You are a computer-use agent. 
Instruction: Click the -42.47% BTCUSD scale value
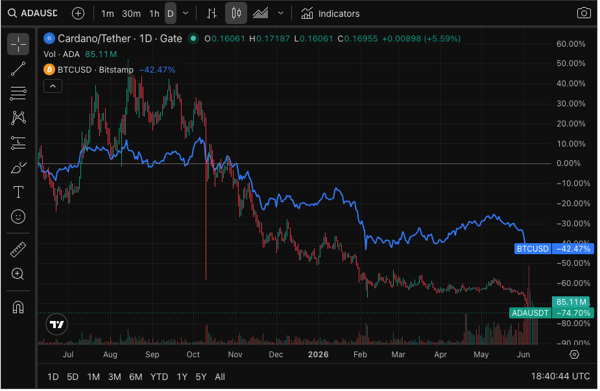coord(573,249)
